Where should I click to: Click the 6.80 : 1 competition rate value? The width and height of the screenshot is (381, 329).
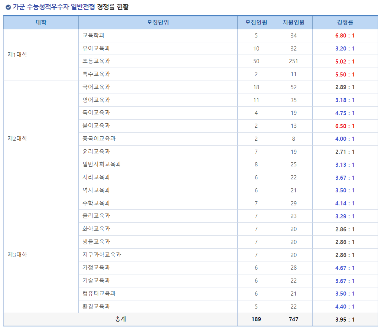point(345,35)
